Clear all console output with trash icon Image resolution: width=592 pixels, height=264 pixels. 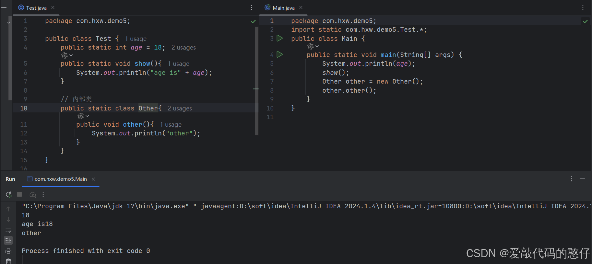pyautogui.click(x=8, y=261)
